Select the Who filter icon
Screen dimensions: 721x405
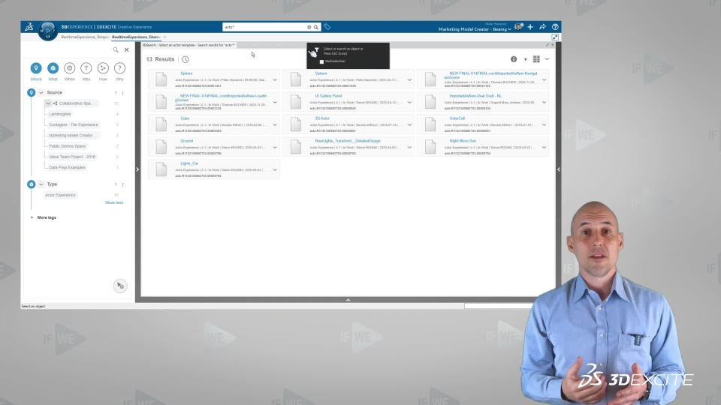(86, 68)
